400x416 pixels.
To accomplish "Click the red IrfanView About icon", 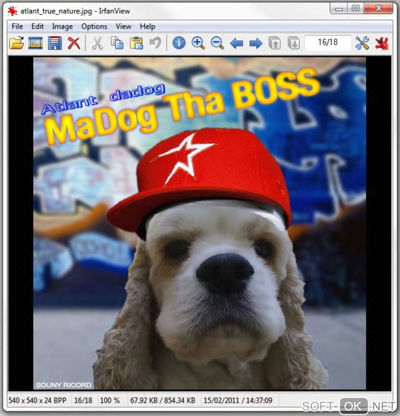I will 382,43.
